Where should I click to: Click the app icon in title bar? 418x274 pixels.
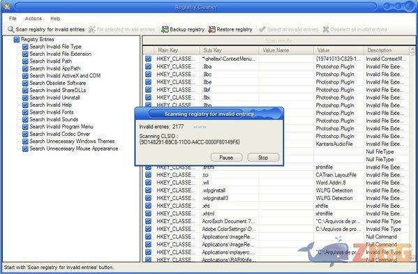coord(7,6)
